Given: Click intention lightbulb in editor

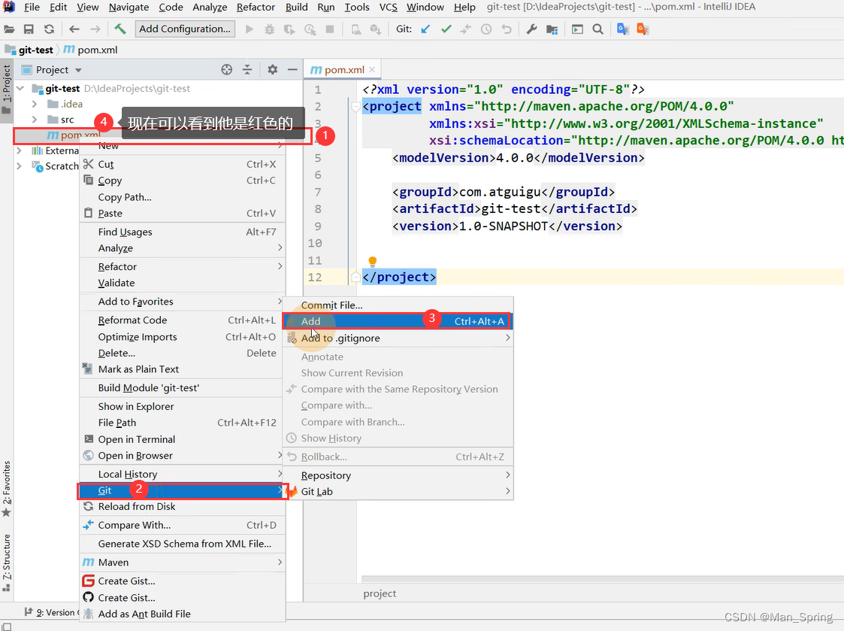Looking at the screenshot, I should tap(373, 262).
